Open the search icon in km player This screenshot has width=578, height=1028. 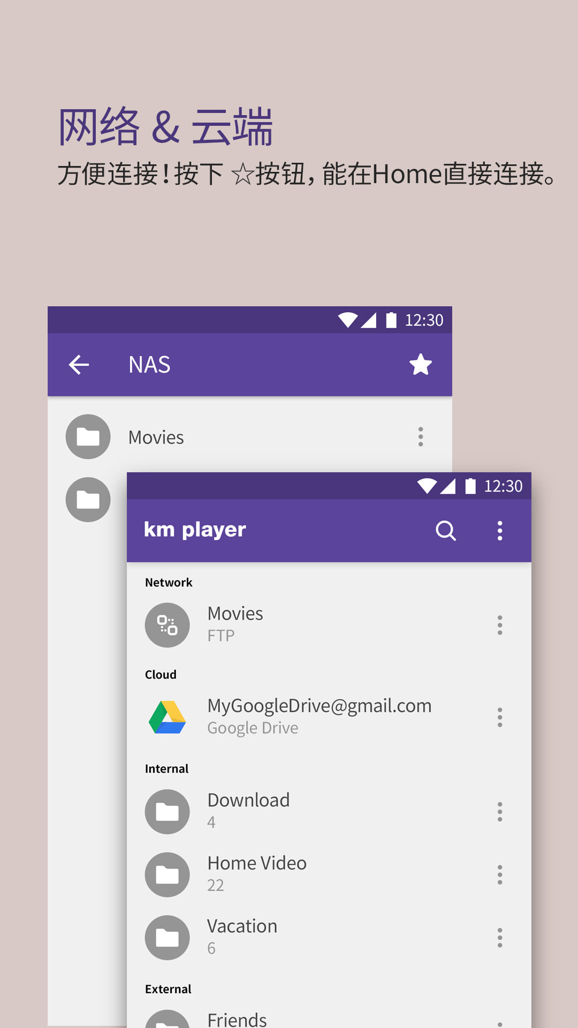click(x=445, y=531)
